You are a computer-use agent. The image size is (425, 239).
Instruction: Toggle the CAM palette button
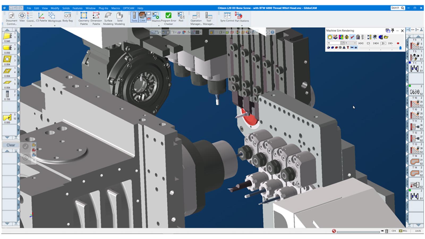[x=143, y=17]
